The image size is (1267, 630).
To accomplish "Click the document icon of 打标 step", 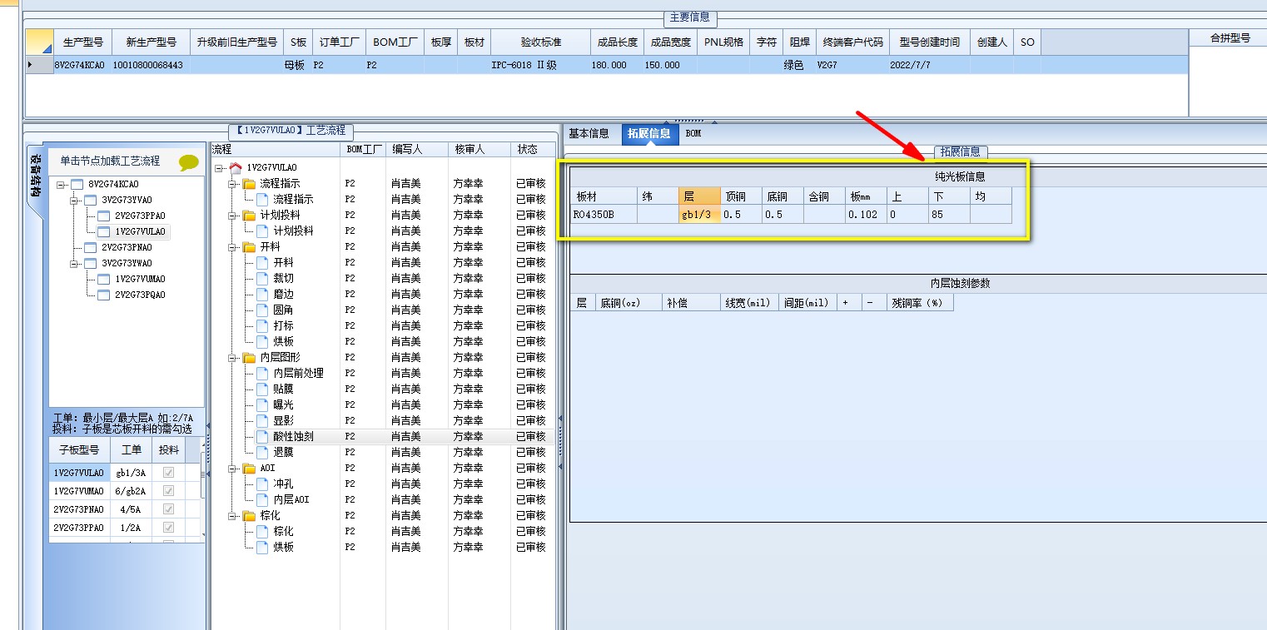I will pyautogui.click(x=262, y=325).
